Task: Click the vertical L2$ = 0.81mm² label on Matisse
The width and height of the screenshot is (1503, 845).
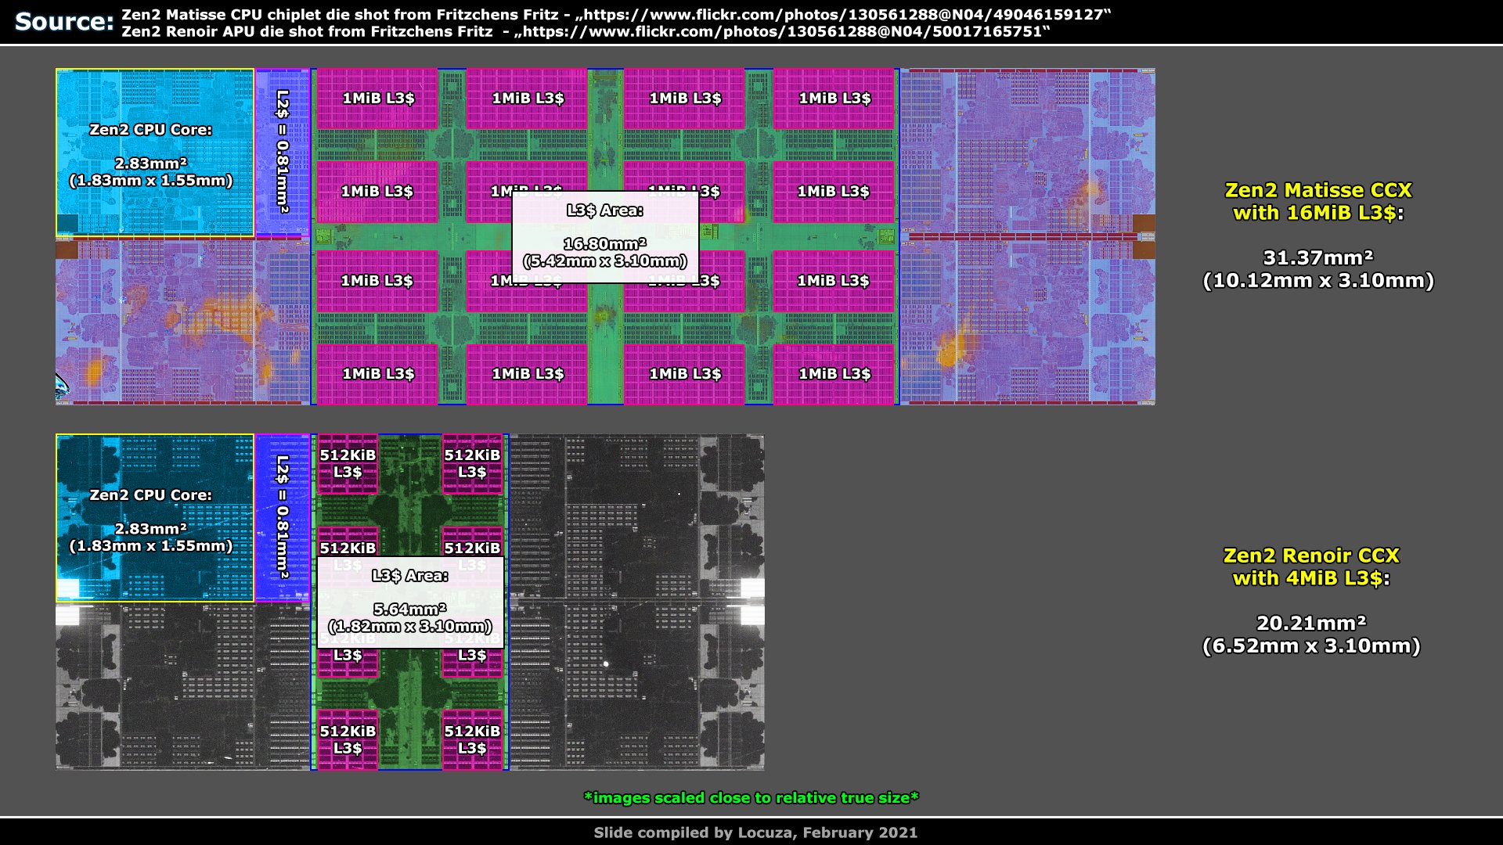Action: pyautogui.click(x=283, y=152)
